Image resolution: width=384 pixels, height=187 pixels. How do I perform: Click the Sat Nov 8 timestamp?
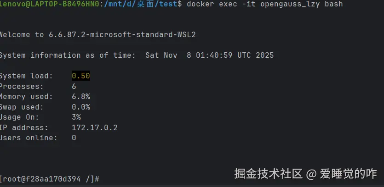(209, 55)
